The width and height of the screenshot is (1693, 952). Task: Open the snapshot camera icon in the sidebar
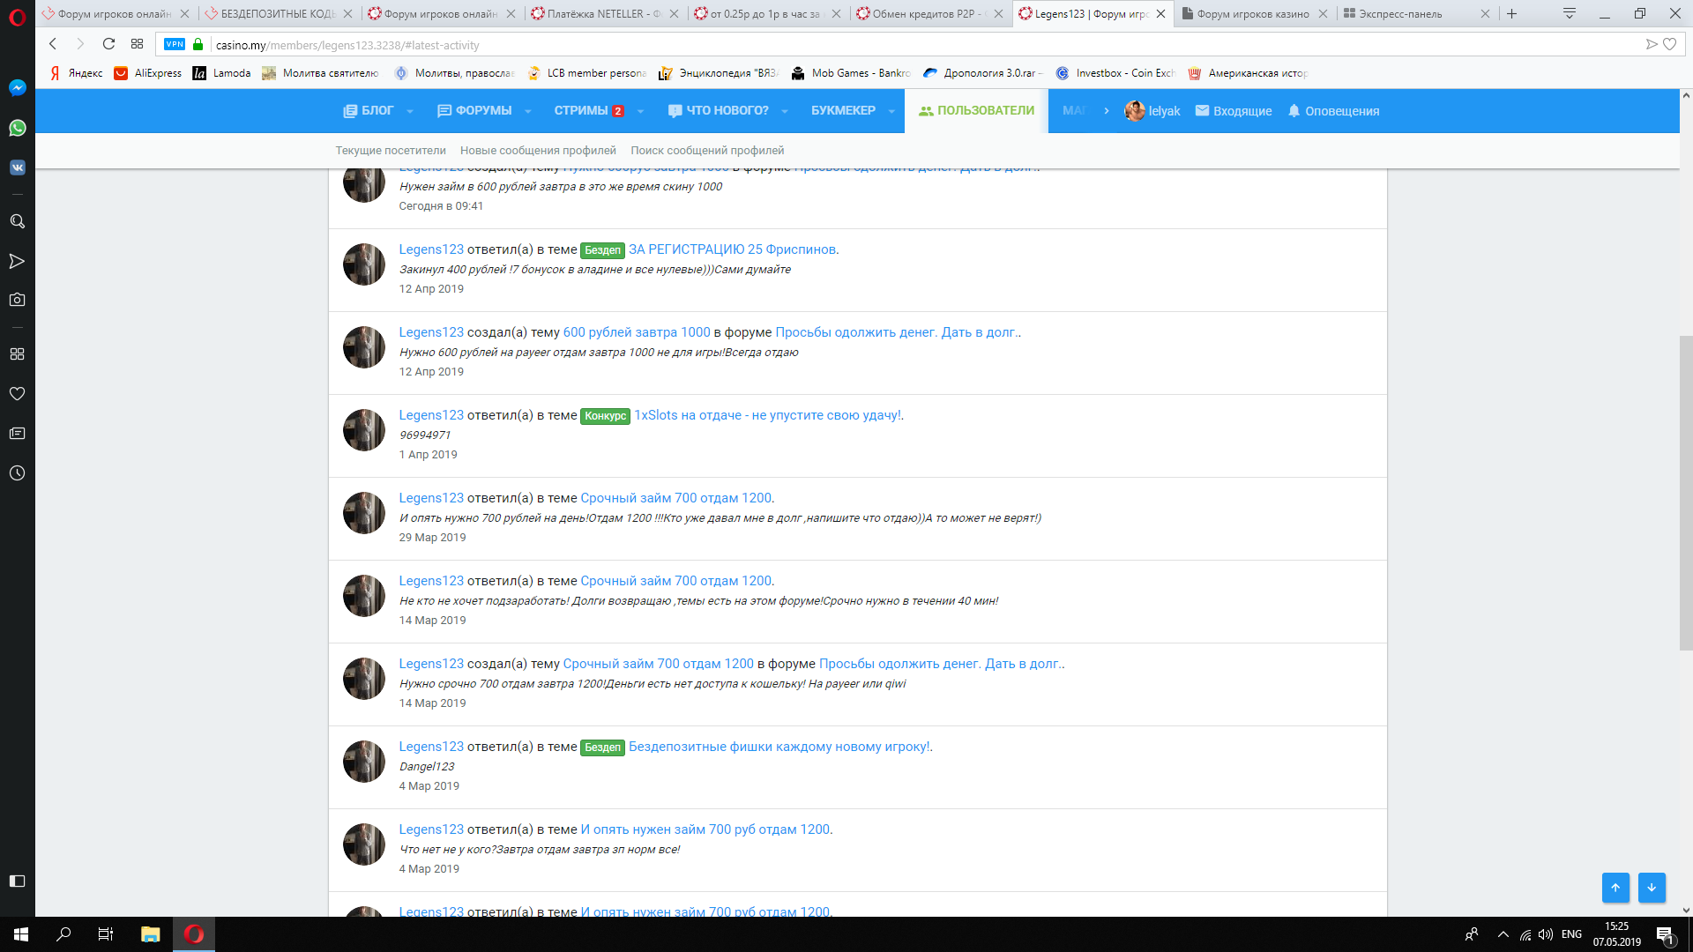click(x=18, y=300)
